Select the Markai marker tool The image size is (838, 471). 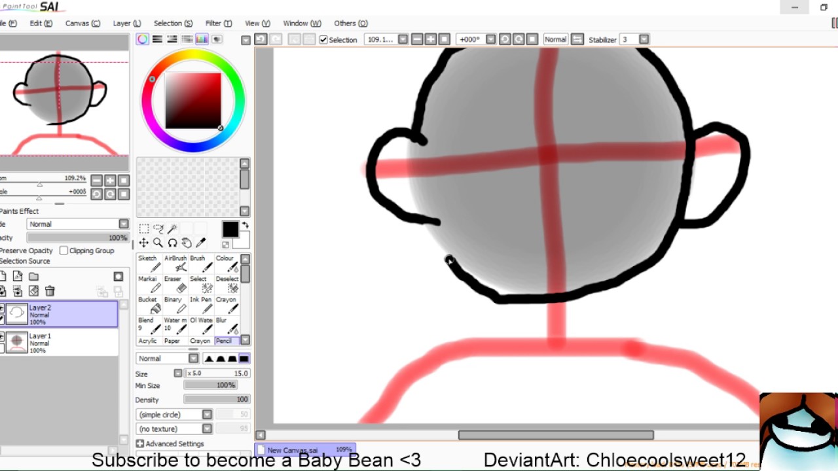click(x=149, y=285)
